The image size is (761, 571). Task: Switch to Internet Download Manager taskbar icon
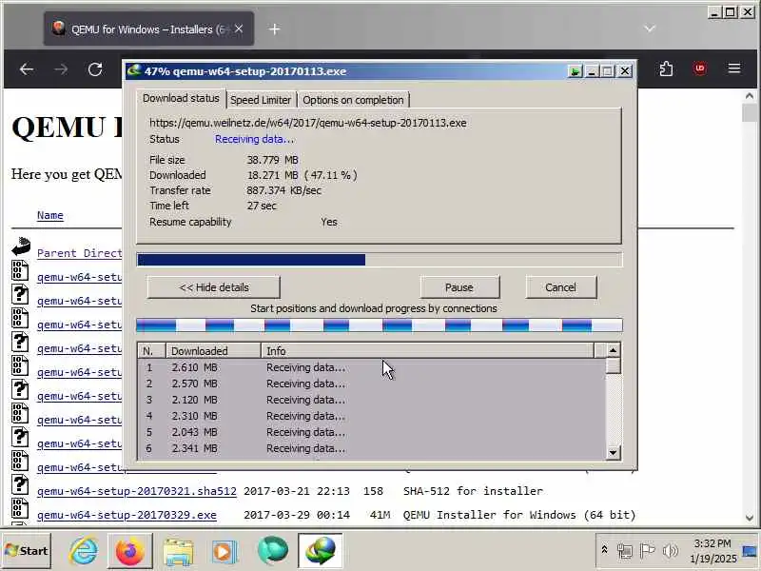(321, 551)
